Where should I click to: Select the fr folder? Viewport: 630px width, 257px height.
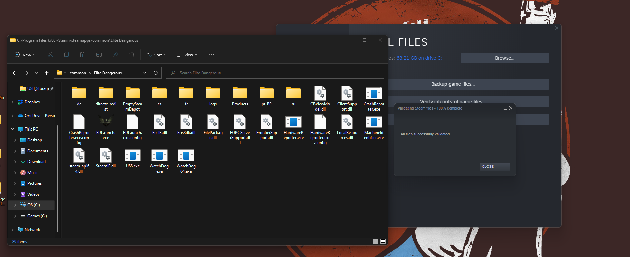point(186,97)
